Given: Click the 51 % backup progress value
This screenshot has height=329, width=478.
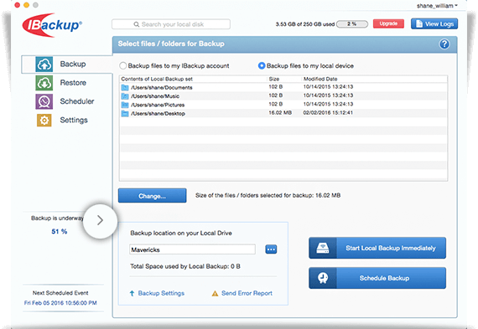Looking at the screenshot, I should click(x=60, y=232).
